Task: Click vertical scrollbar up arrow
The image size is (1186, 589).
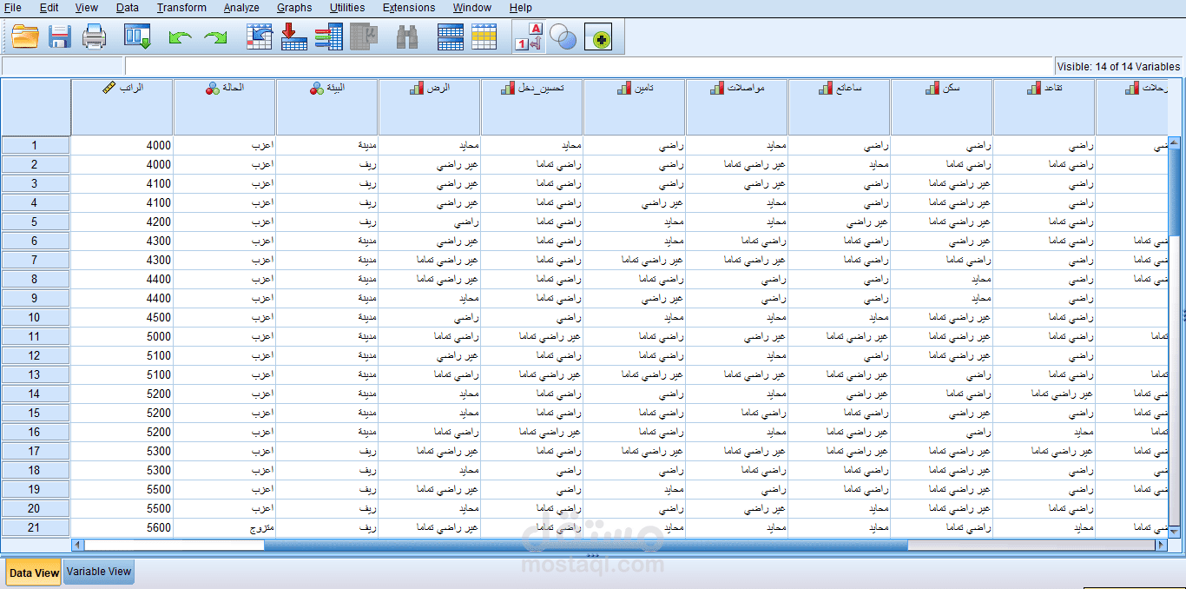Action: [x=1175, y=142]
